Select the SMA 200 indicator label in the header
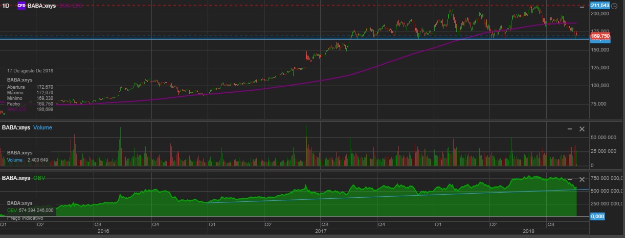This screenshot has height=238, width=625. pyautogui.click(x=71, y=6)
